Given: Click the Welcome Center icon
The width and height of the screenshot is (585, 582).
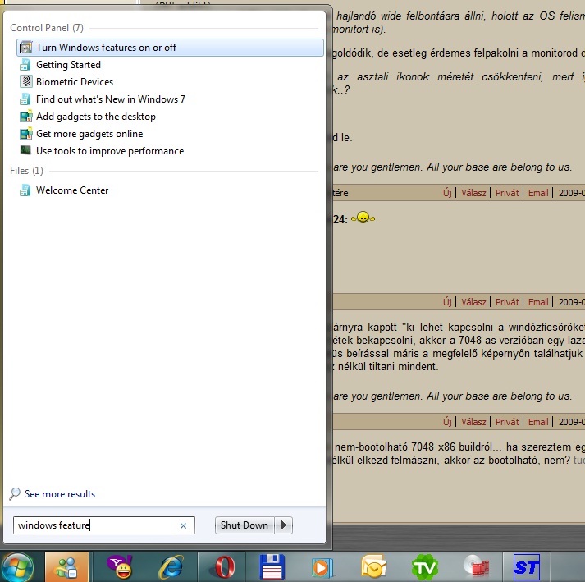Looking at the screenshot, I should [25, 190].
